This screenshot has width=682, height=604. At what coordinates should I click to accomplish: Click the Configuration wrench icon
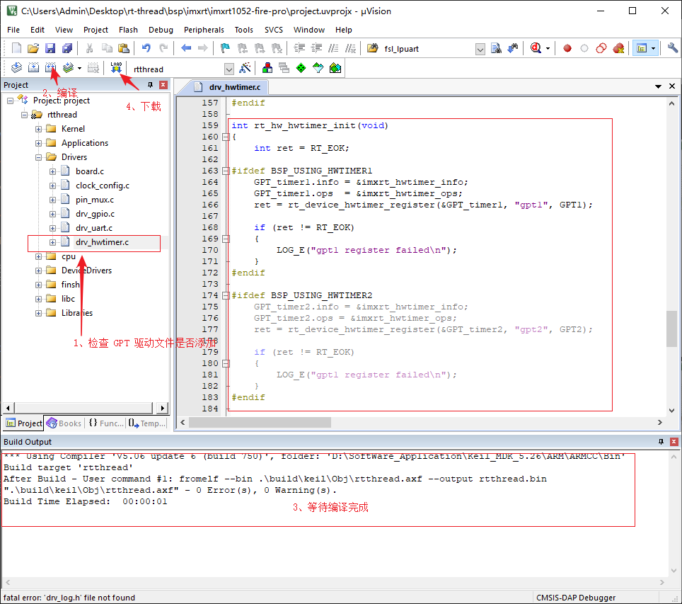(672, 48)
